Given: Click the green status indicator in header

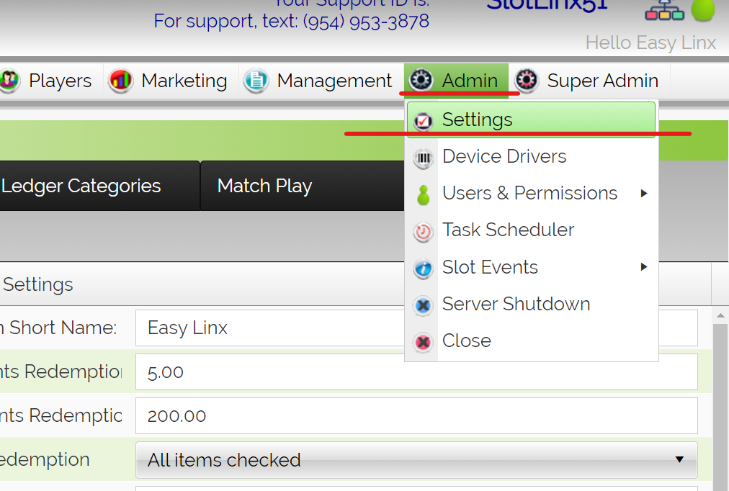Looking at the screenshot, I should [703, 10].
